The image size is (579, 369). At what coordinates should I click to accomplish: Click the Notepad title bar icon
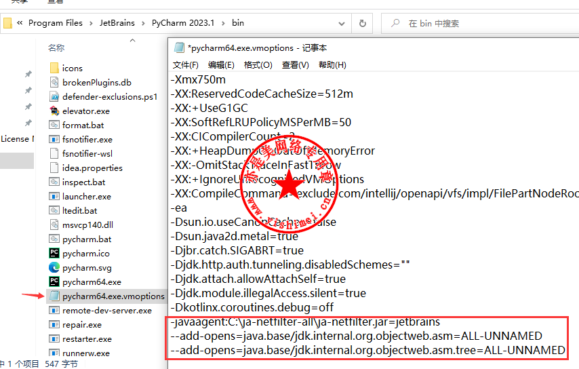coord(179,47)
